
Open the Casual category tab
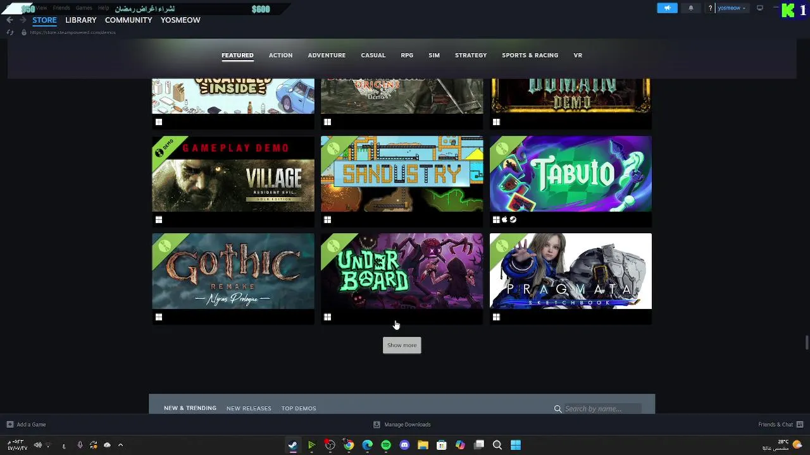click(373, 55)
